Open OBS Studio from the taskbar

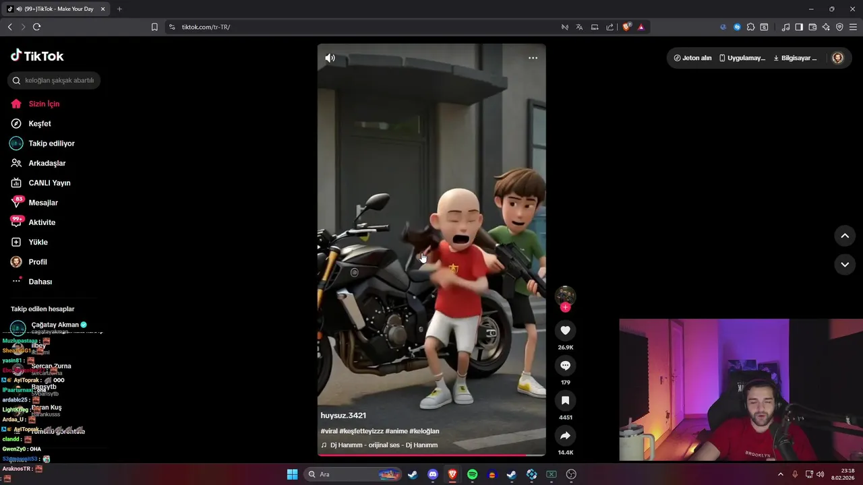click(x=571, y=474)
